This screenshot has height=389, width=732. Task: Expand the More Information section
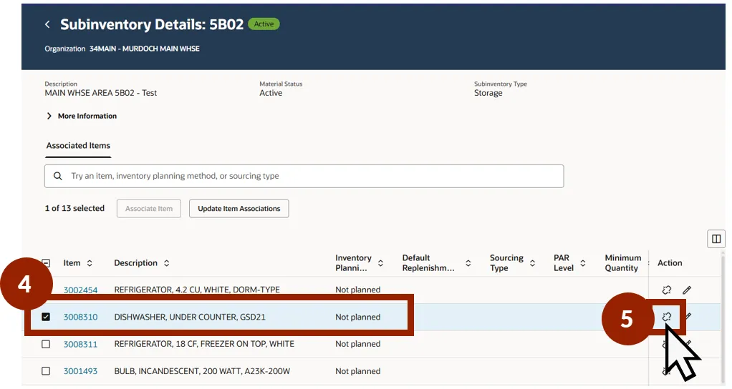pos(49,116)
